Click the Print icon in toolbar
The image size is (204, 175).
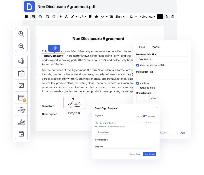tap(40, 17)
